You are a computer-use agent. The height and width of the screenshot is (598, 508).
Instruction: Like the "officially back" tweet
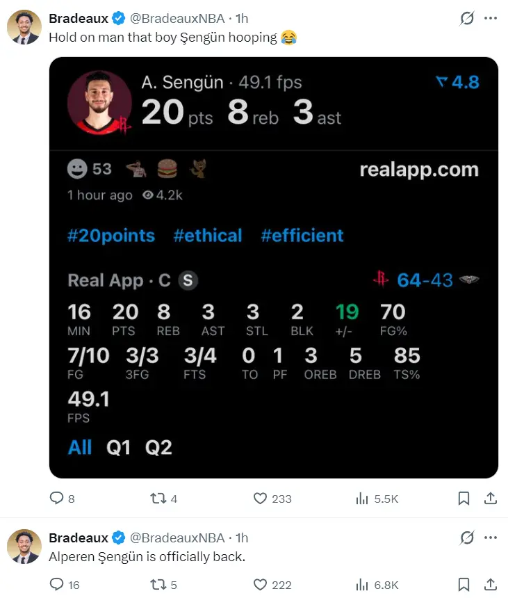261,585
